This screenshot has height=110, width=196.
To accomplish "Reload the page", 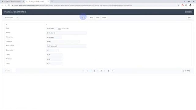I will (9, 5).
